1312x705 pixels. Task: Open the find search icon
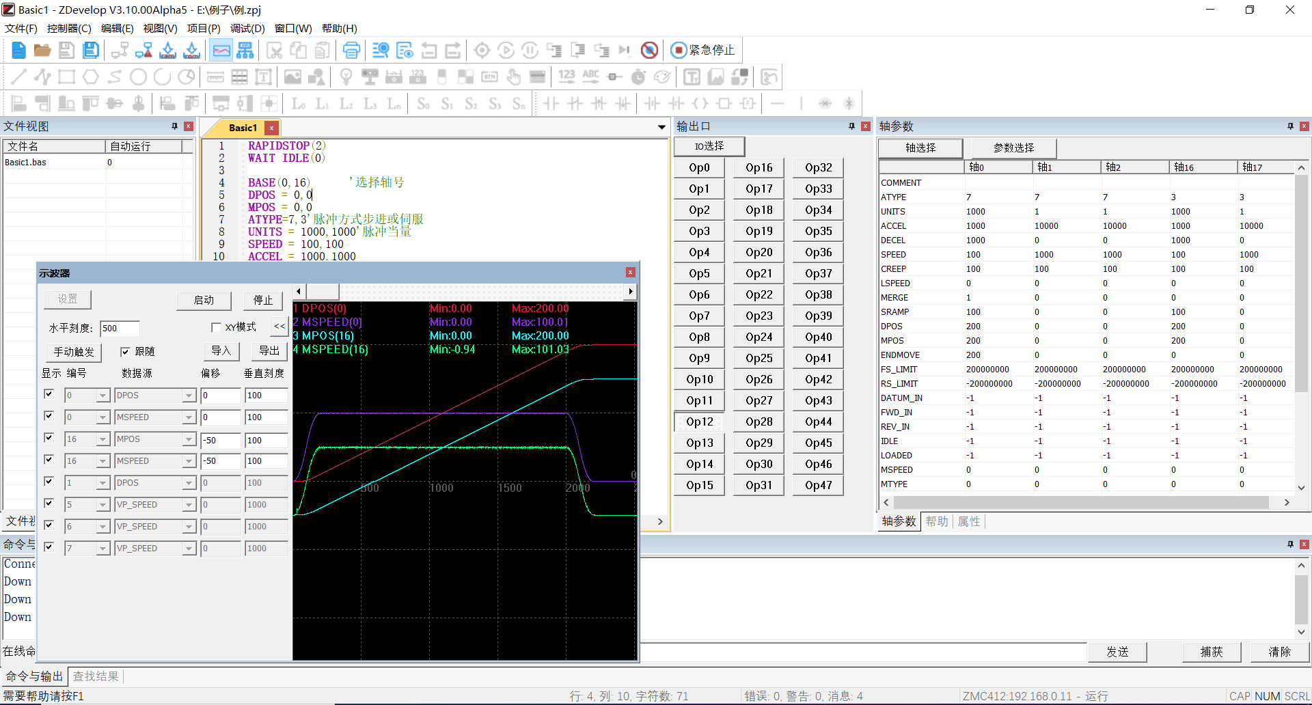381,50
